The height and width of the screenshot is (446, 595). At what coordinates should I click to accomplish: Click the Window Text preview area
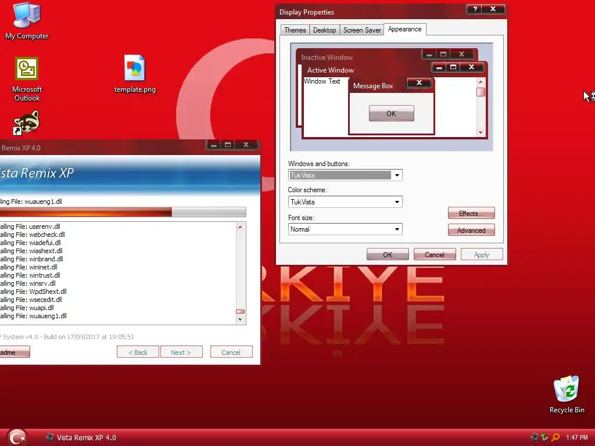[x=322, y=81]
